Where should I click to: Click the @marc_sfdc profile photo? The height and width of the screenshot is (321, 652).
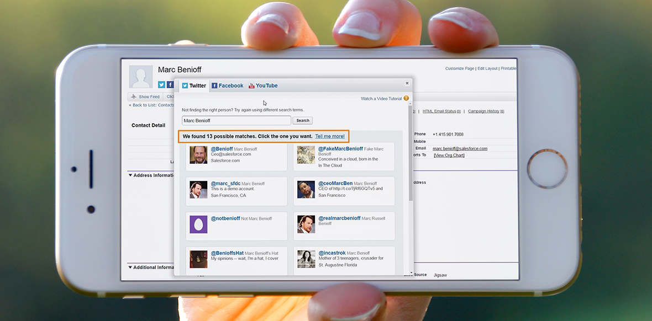pos(198,190)
